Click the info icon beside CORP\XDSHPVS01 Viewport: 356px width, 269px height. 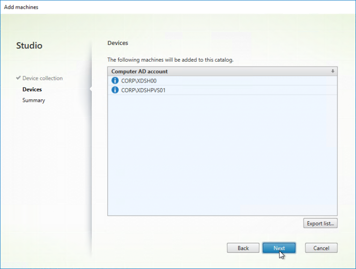pyautogui.click(x=115, y=90)
